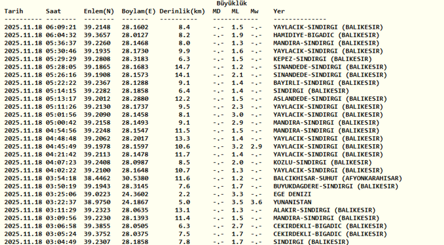Click time 03:04:49
Viewport: 444px width, 245px height.
coord(61,242)
